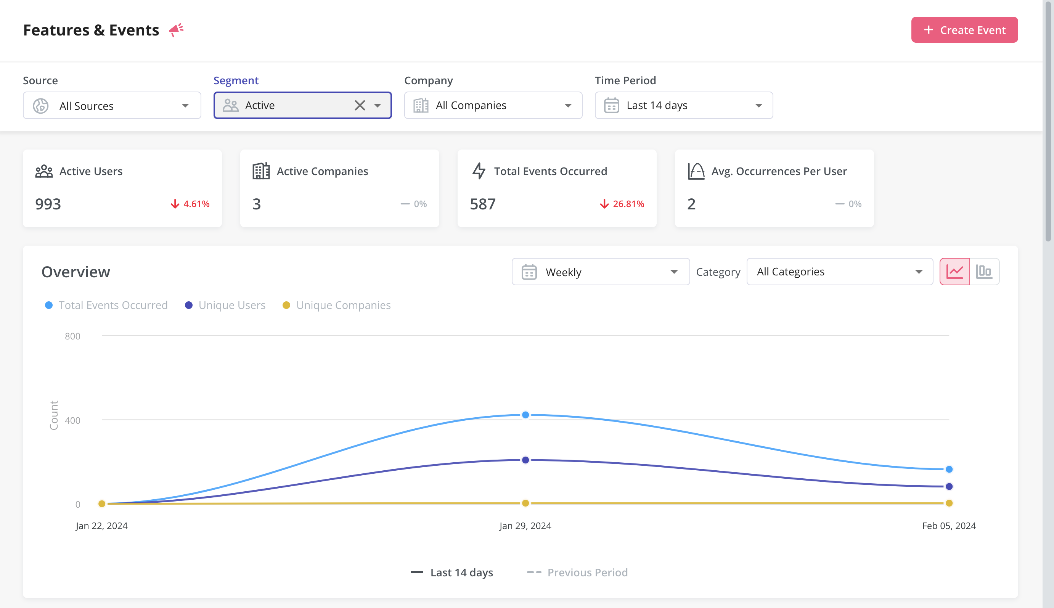Toggle Total Events Occurred legend series

pos(106,305)
